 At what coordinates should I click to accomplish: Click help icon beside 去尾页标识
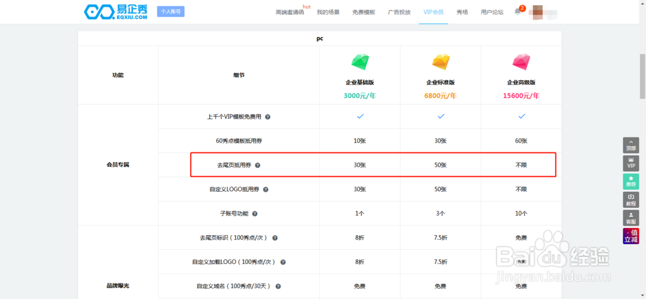coord(275,238)
